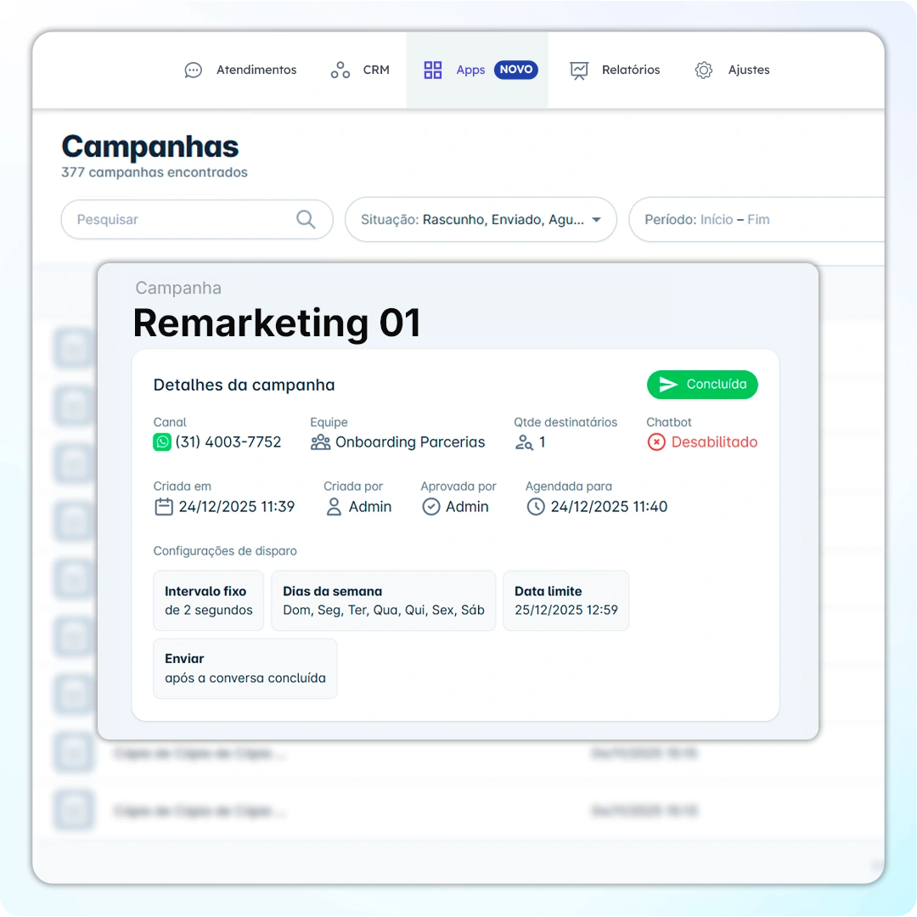Image resolution: width=917 pixels, height=917 pixels.
Task: Expand the Situação filter dropdown
Action: [481, 219]
